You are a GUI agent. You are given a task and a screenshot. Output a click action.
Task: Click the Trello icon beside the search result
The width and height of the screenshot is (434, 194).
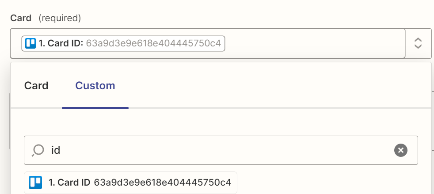pyautogui.click(x=35, y=183)
